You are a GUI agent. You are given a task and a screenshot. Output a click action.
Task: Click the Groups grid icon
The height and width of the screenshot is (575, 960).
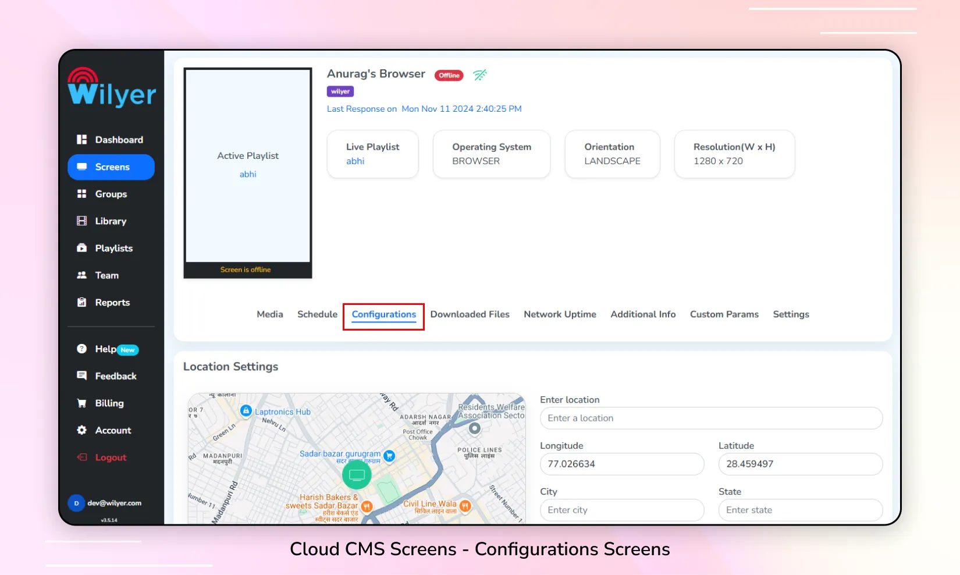[x=82, y=194]
